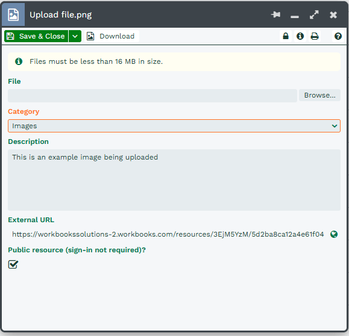Click the globe icon beside External URL
Viewport: 349px width, 336px height.
[x=334, y=234]
